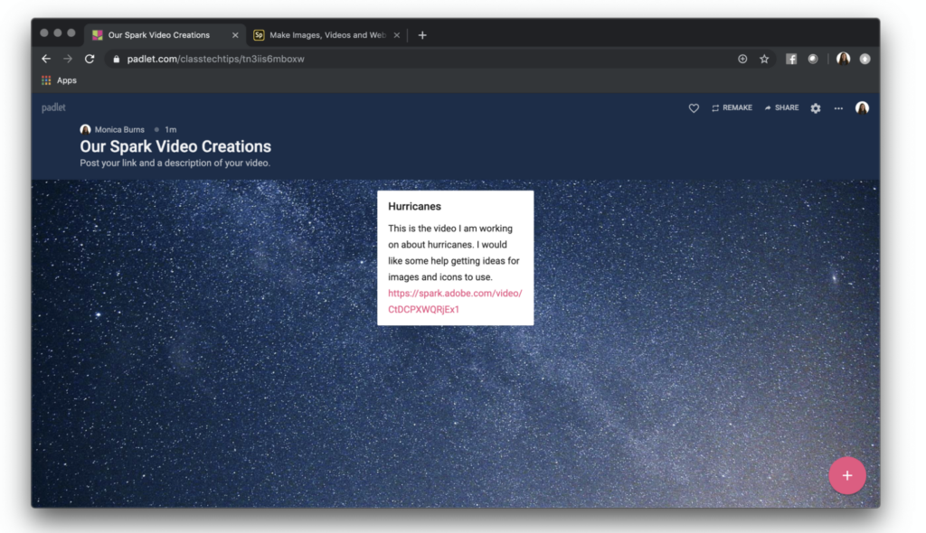Close the Our Spark Video Creations tab
The height and width of the screenshot is (533, 926).
(235, 35)
